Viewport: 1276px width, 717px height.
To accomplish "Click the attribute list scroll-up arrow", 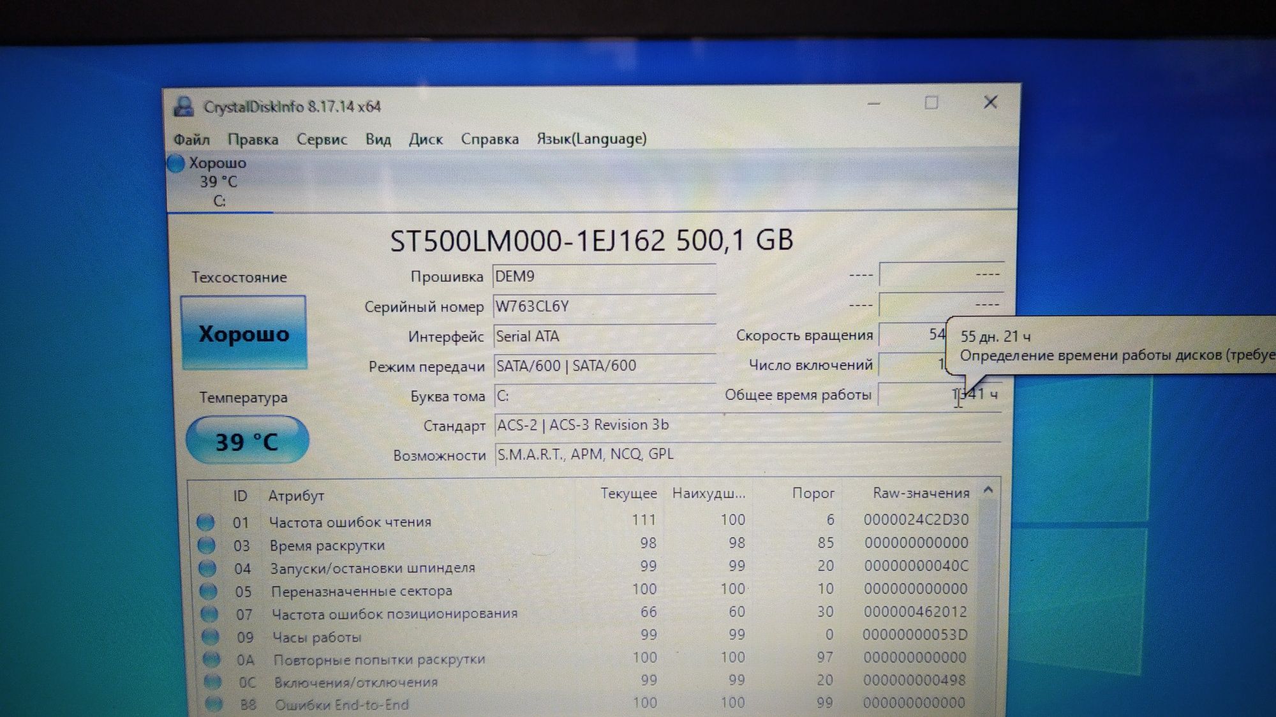I will tap(988, 491).
